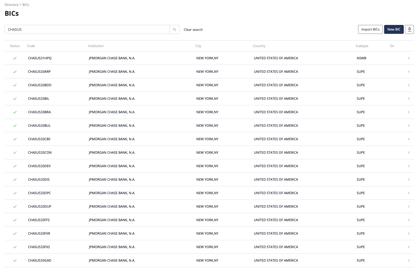417x270 pixels.
Task: Click status checkmark of CHASUS33DUP row
Action: pos(15,207)
